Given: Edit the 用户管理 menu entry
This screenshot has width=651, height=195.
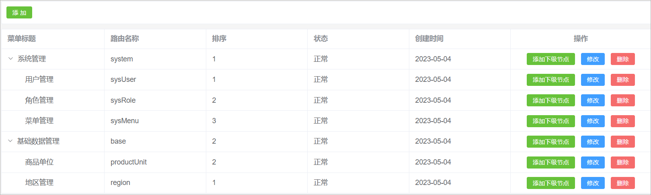Looking at the screenshot, I should 593,79.
